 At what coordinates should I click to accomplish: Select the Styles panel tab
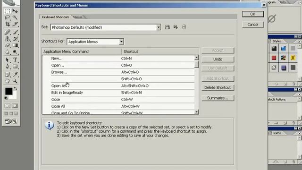coord(277,41)
